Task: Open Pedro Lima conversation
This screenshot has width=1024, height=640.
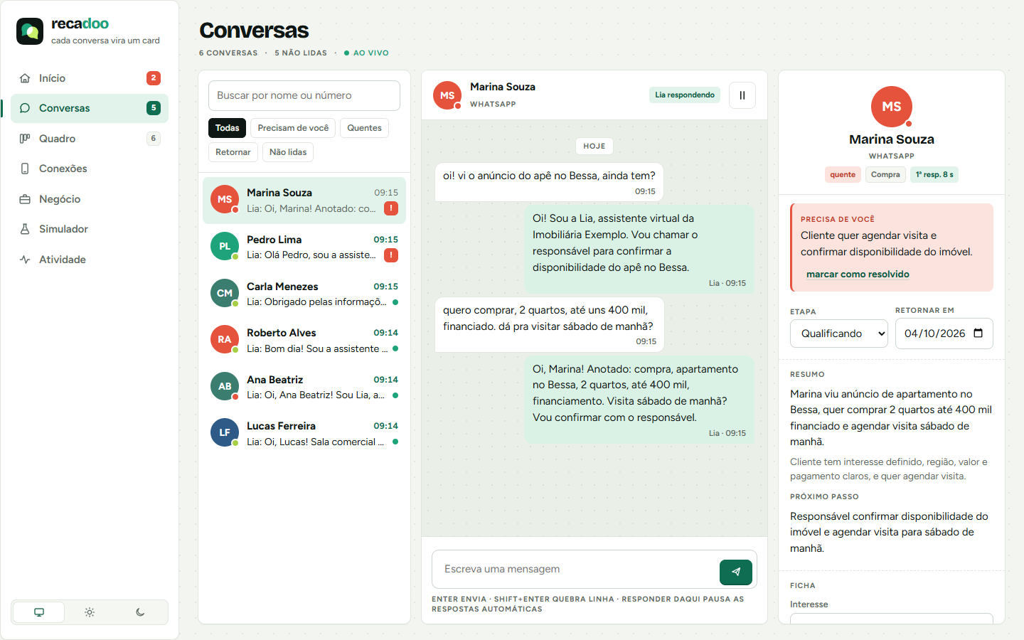Action: pyautogui.click(x=304, y=247)
